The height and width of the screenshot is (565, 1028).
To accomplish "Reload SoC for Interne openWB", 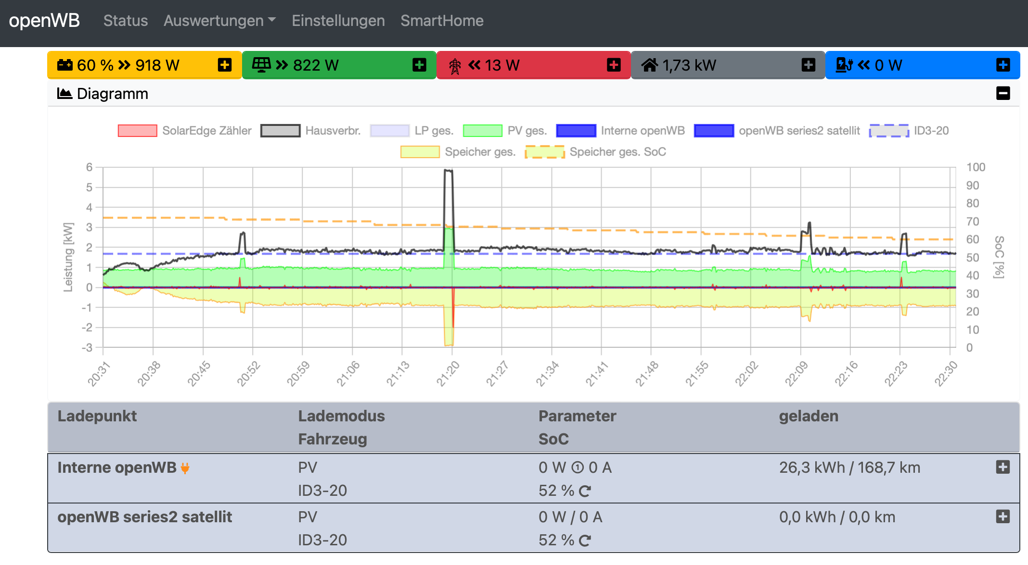I will [585, 491].
